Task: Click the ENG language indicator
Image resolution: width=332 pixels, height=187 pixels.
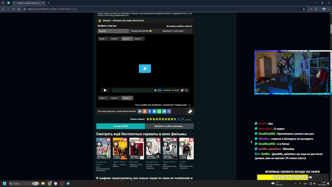Action: [305, 184]
